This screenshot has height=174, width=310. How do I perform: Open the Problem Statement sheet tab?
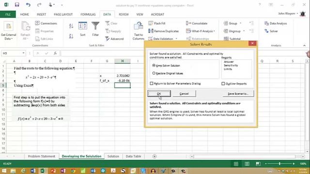[42, 156]
